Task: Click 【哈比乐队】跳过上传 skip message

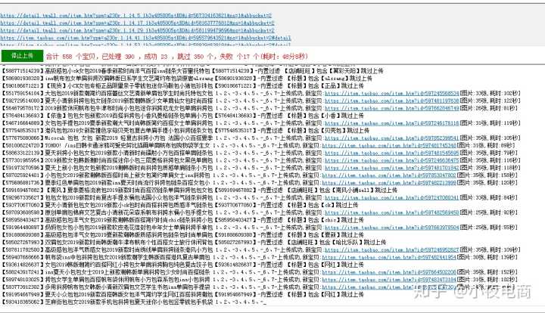Action: pos(359,243)
